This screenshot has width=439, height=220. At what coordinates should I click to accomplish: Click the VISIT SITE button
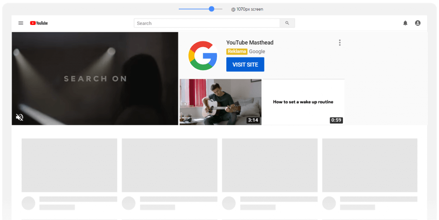pyautogui.click(x=245, y=65)
